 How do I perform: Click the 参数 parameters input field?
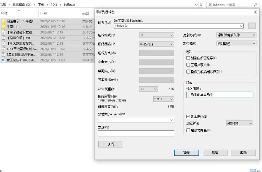(x=136, y=133)
